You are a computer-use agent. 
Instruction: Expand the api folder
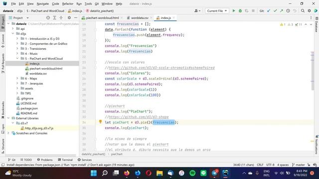click(12, 29)
